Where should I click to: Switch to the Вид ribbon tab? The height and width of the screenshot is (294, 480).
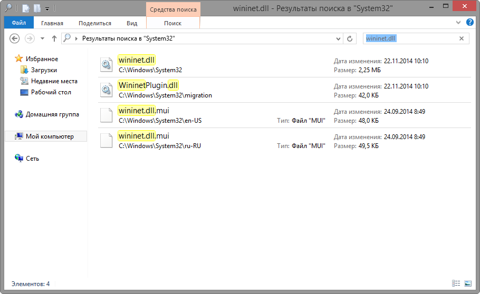tap(132, 23)
